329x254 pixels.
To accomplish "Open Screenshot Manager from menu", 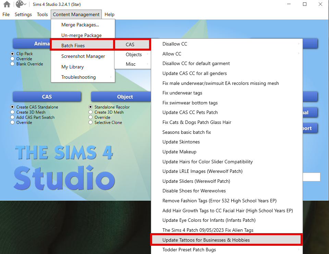I will [83, 56].
